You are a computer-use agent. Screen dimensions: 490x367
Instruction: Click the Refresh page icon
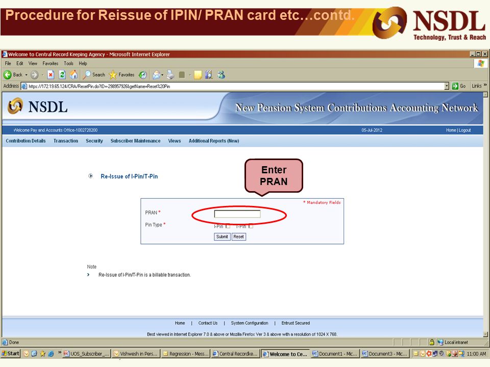click(62, 75)
